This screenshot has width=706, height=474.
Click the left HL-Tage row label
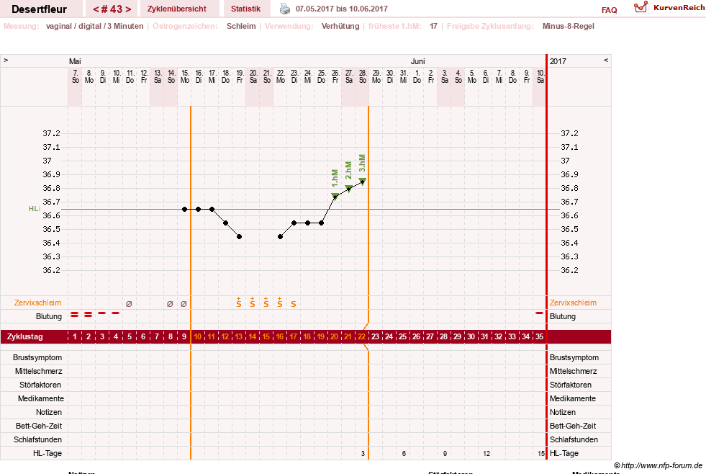click(x=47, y=453)
